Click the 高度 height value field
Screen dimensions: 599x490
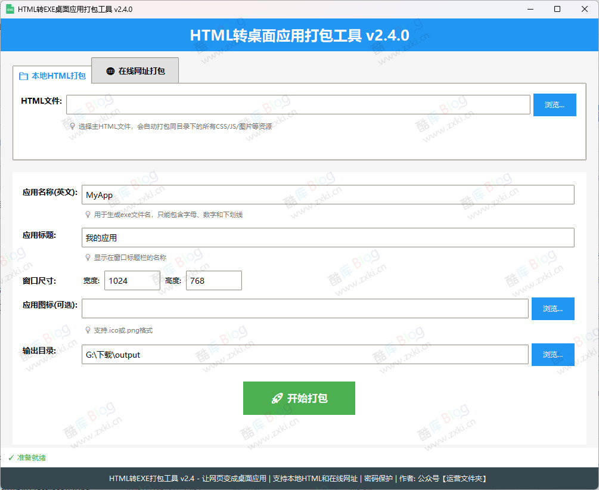pos(213,280)
